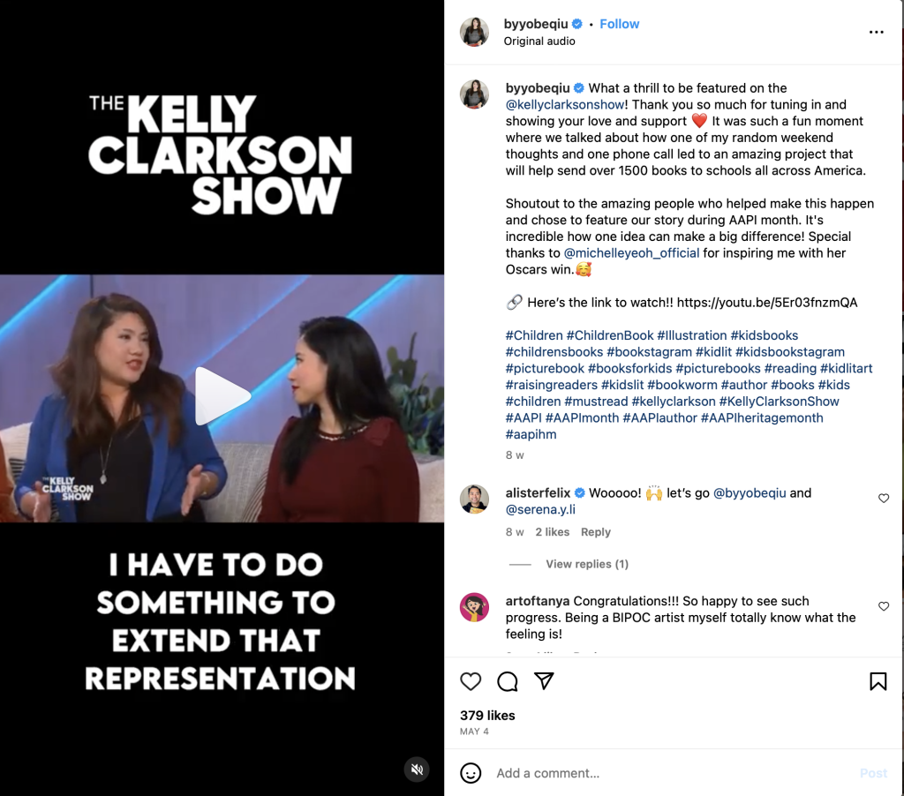Open #KellyClarksonShow hashtag
This screenshot has height=796, width=904.
(779, 402)
